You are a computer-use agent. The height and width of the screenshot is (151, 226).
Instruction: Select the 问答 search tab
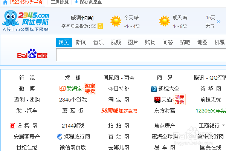[x=168, y=42]
